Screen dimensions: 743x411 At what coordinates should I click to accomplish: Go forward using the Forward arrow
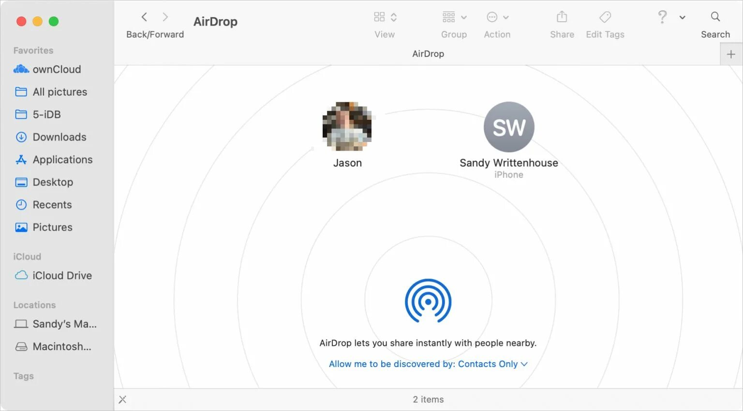165,17
